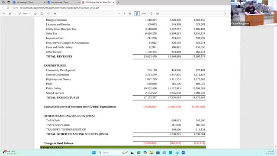
Task: Click the taskbar clock and date
Action: pyautogui.click(x=270, y=153)
